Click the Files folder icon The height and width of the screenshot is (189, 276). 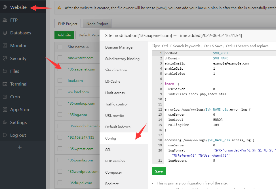(5, 71)
